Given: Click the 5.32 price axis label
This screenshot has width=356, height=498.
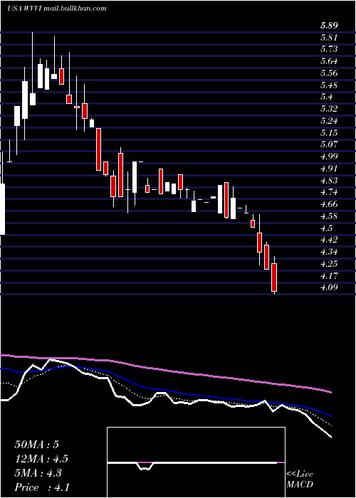Looking at the screenshot, I should 329,109.
